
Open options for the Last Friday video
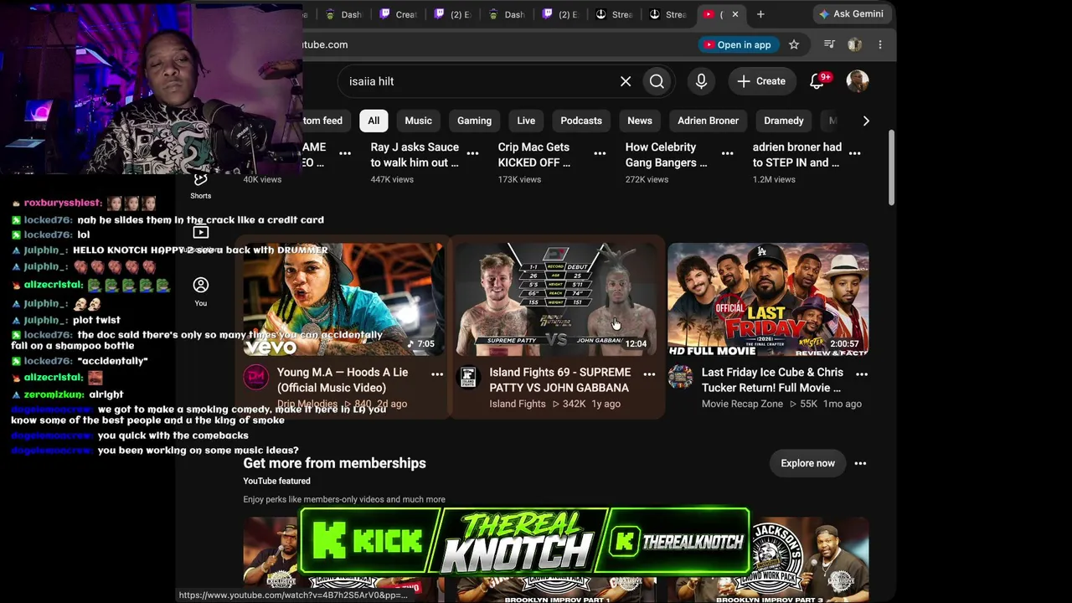pyautogui.click(x=862, y=374)
